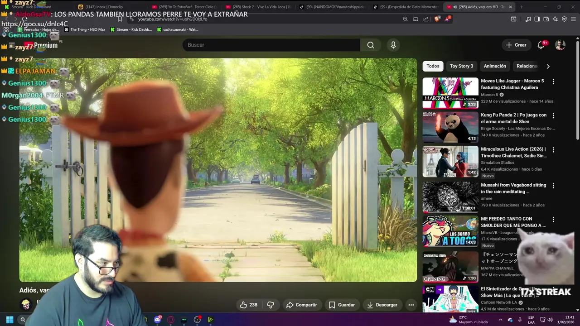The width and height of the screenshot is (580, 326).
Task: Click the share page icon in address bar
Action: pyautogui.click(x=426, y=19)
